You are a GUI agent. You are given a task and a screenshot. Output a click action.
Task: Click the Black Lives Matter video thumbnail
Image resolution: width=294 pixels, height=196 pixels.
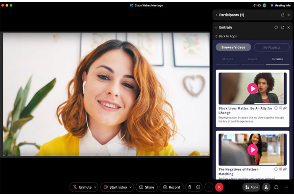[252, 88]
